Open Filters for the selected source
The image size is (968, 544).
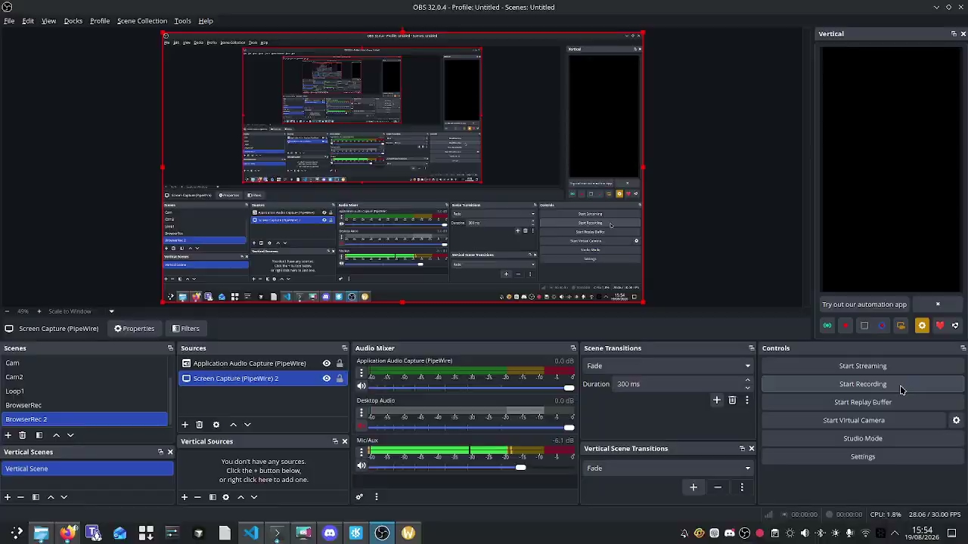pyautogui.click(x=185, y=329)
